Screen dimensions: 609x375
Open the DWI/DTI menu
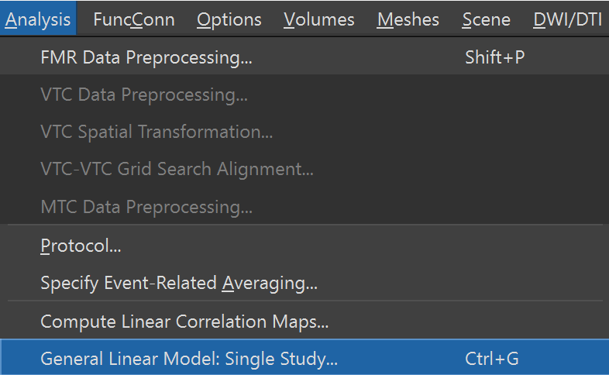tap(567, 19)
